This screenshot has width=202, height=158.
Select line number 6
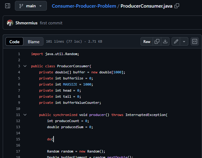point(19,84)
